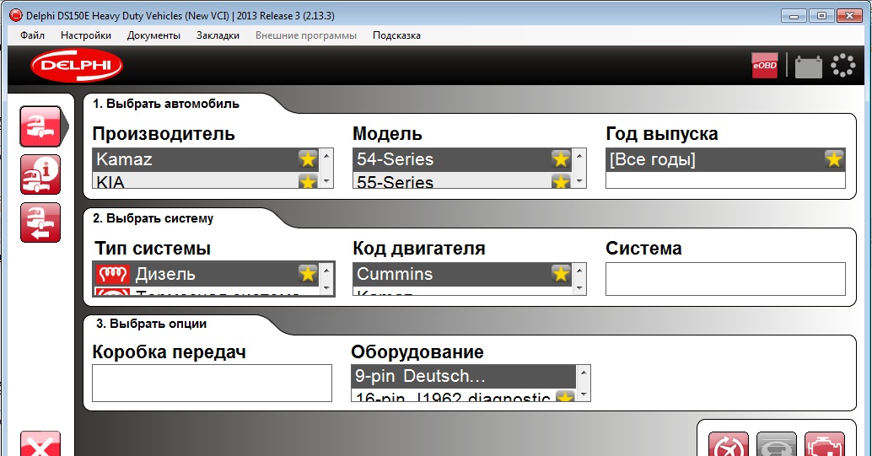Toggle favorite star for Cummins

click(561, 274)
